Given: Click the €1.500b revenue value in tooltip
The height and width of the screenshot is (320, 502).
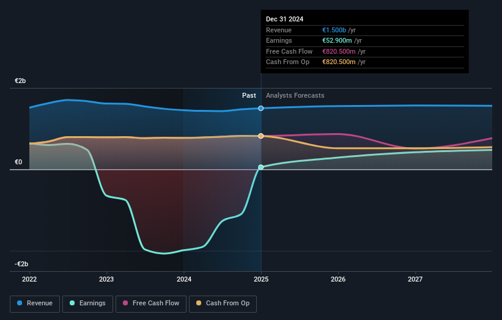Looking at the screenshot, I should 334,30.
